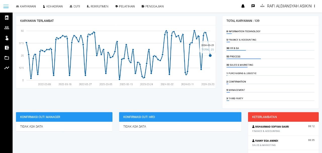Open the folder icon in the sidebar
The image size is (322, 153).
click(7, 58)
